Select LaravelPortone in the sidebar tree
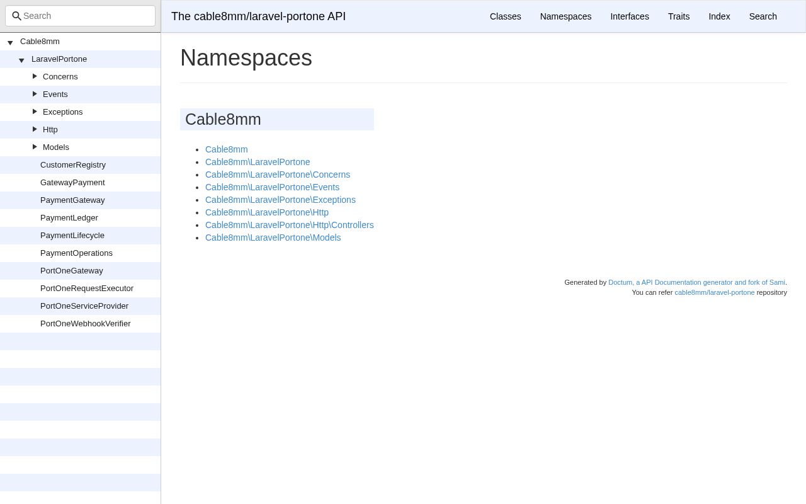Screen dimensions: 806x504 59,59
